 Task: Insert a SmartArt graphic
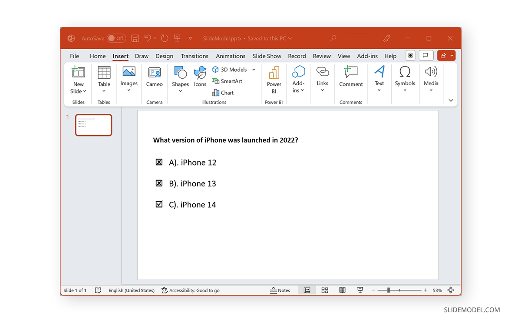point(227,81)
